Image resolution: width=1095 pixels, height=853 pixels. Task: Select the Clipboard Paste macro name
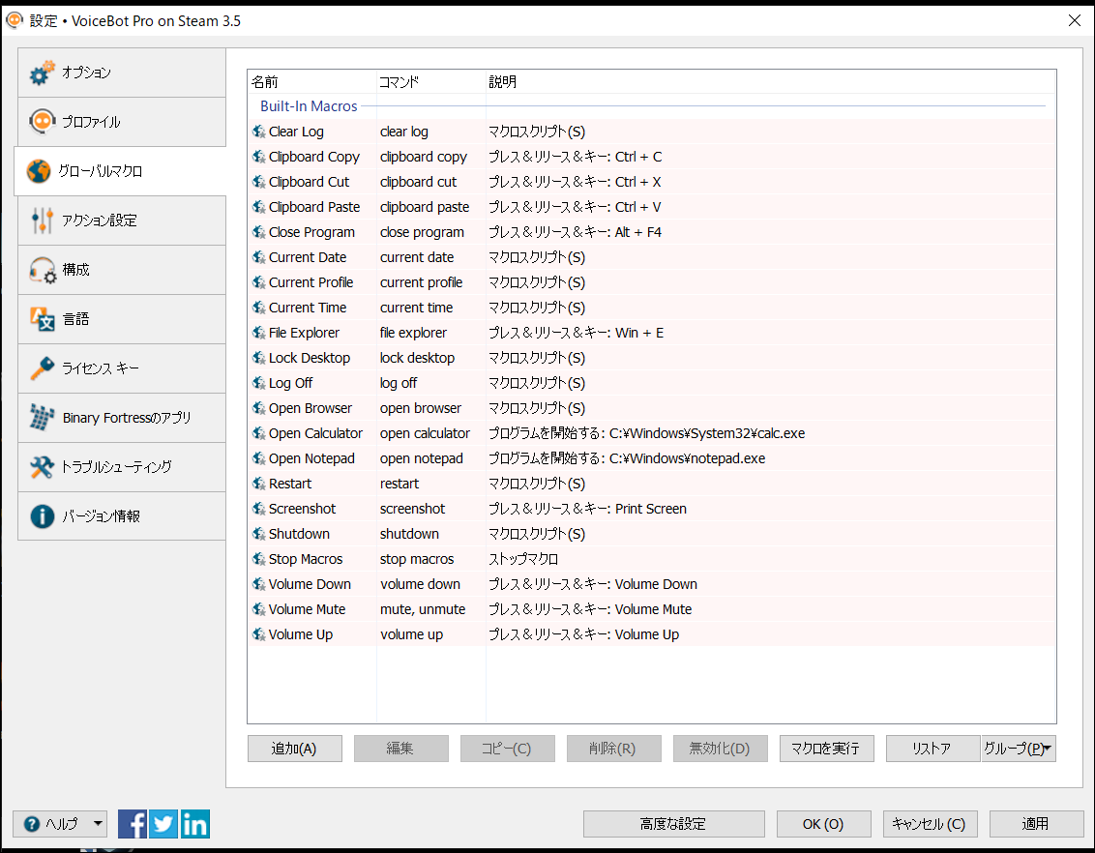tap(314, 207)
